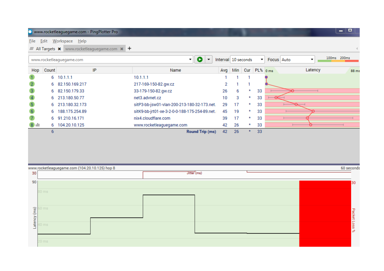Image resolution: width=384 pixels, height=271 pixels.
Task: Select IP 91.210.16.171 cell
Action: tap(71, 118)
